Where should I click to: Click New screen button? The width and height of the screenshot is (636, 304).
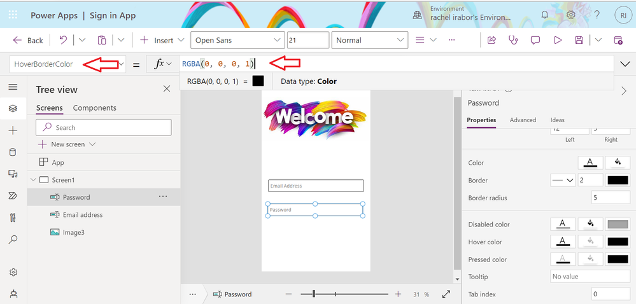pyautogui.click(x=66, y=144)
